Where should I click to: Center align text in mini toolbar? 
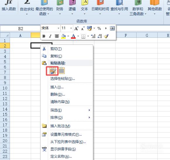57,36
